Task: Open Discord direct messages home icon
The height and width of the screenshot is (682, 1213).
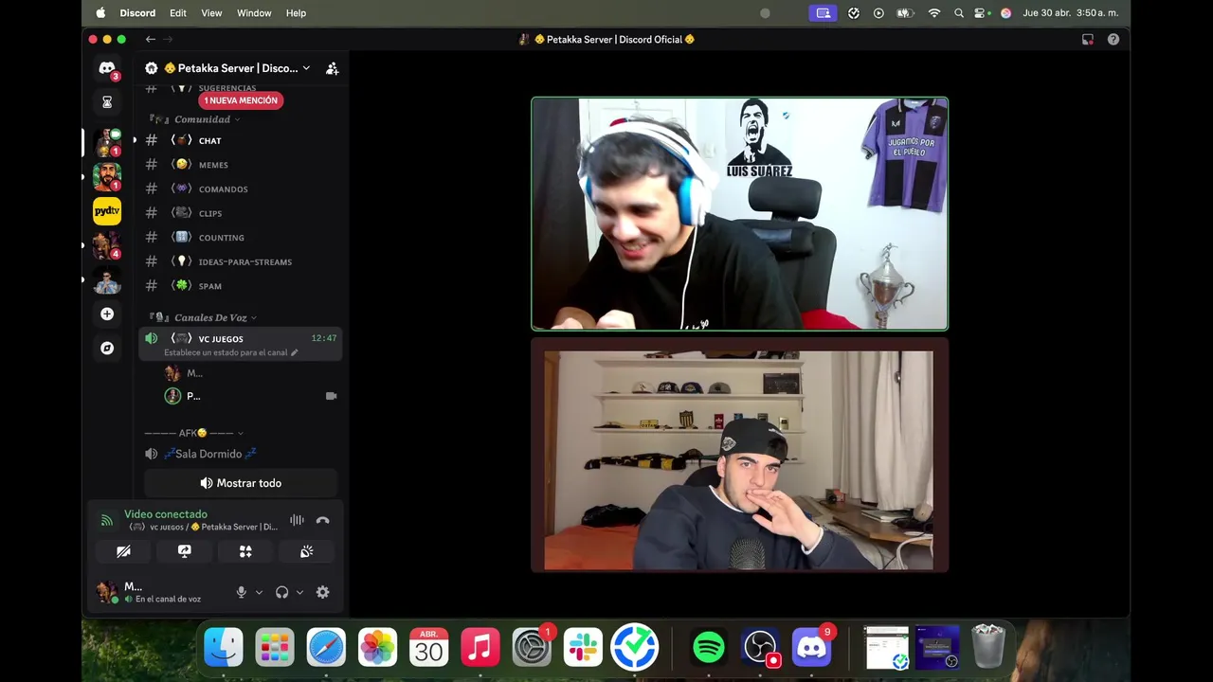Action: click(x=107, y=68)
